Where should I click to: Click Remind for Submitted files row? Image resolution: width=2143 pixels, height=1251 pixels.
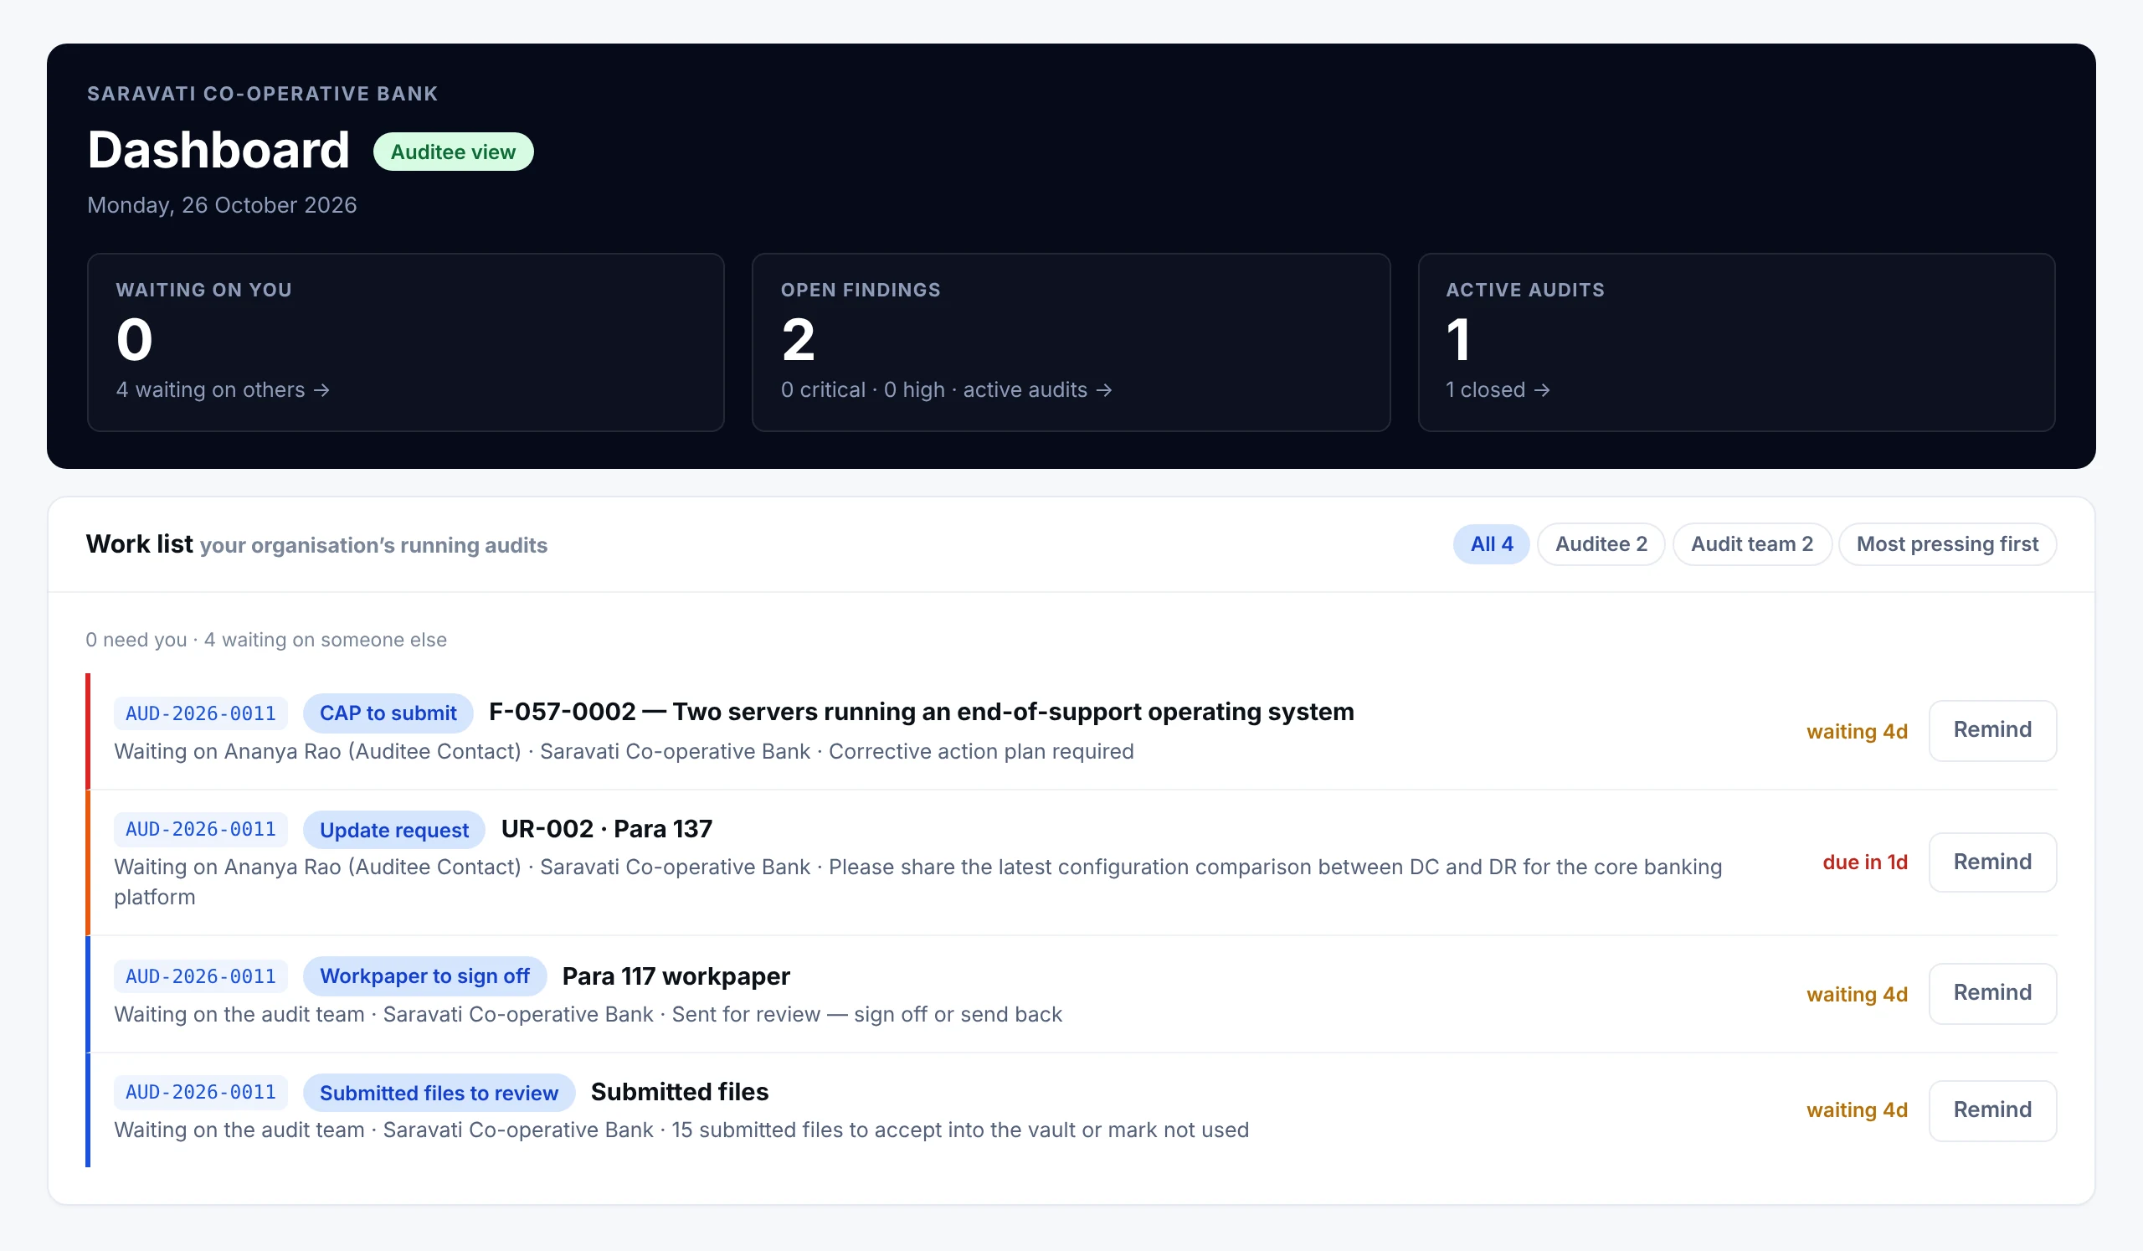tap(1991, 1110)
